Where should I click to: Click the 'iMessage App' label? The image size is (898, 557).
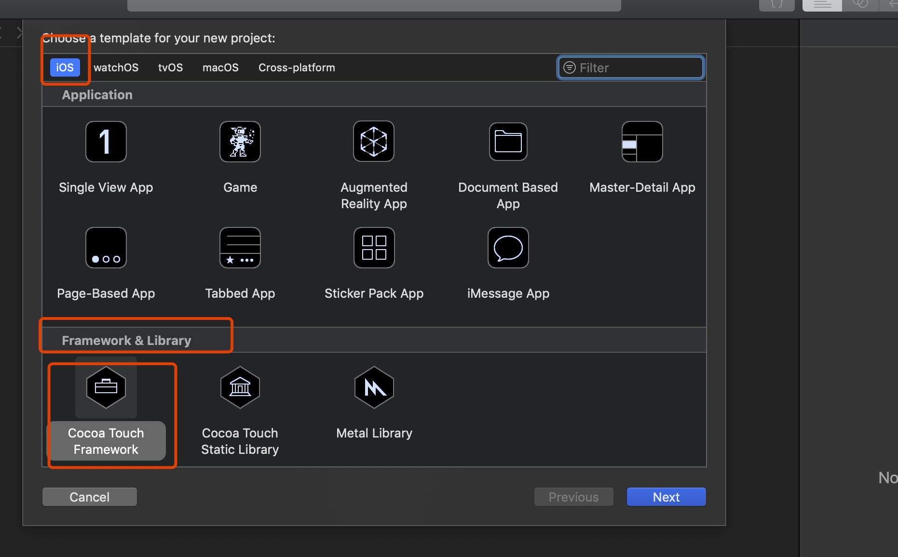click(508, 293)
